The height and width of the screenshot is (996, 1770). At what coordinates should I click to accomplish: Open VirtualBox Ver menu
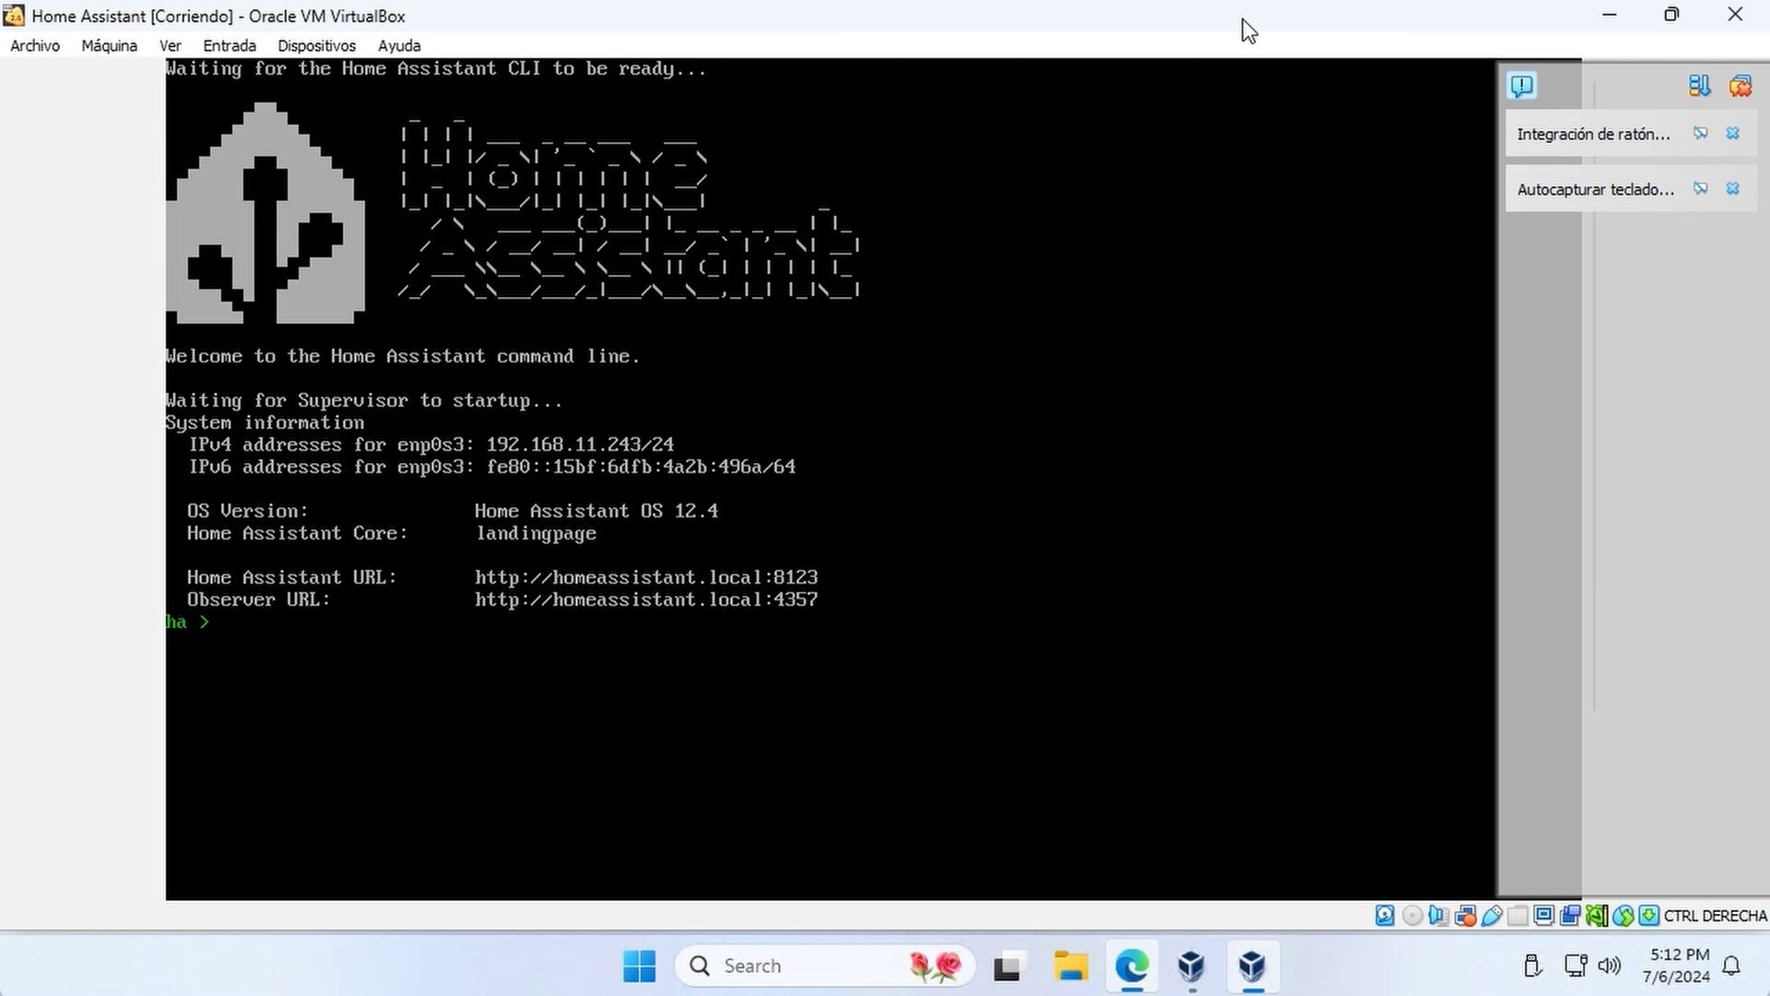(169, 45)
